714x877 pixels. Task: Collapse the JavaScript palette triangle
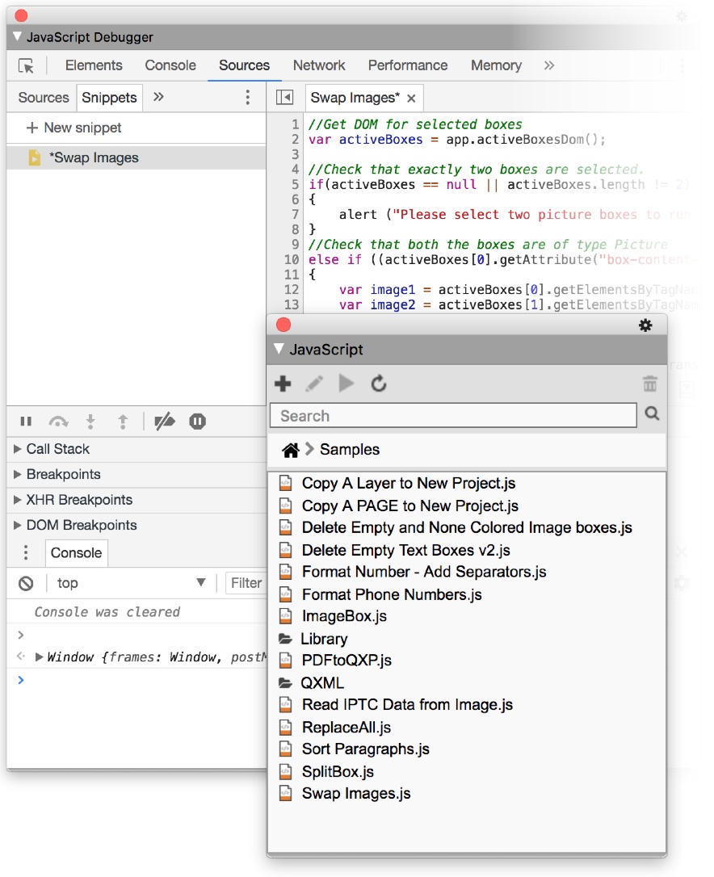click(x=279, y=349)
